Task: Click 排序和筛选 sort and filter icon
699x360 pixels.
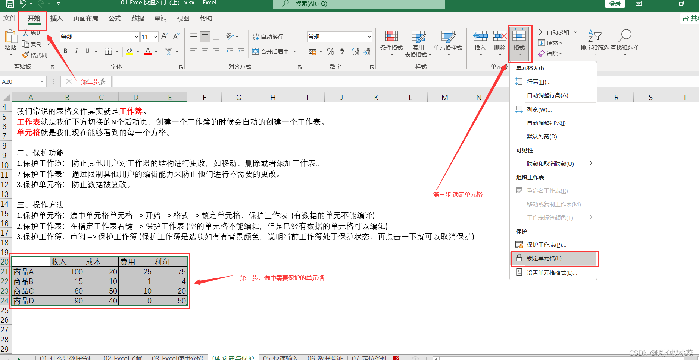Action: [x=595, y=36]
